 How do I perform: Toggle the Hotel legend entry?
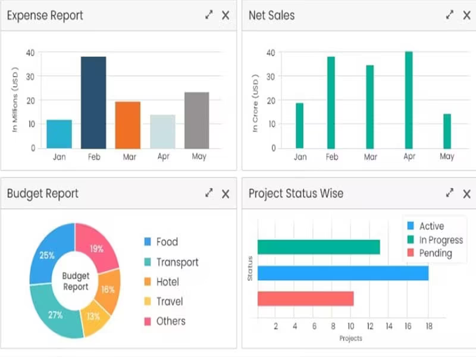[161, 281]
